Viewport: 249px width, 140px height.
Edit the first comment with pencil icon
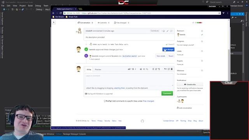click(x=168, y=31)
